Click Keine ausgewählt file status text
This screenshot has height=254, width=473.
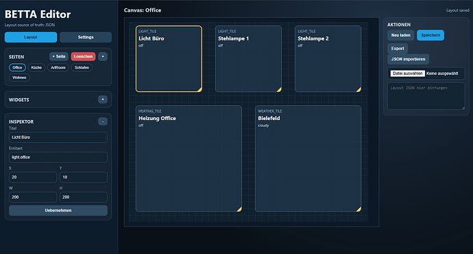(442, 73)
